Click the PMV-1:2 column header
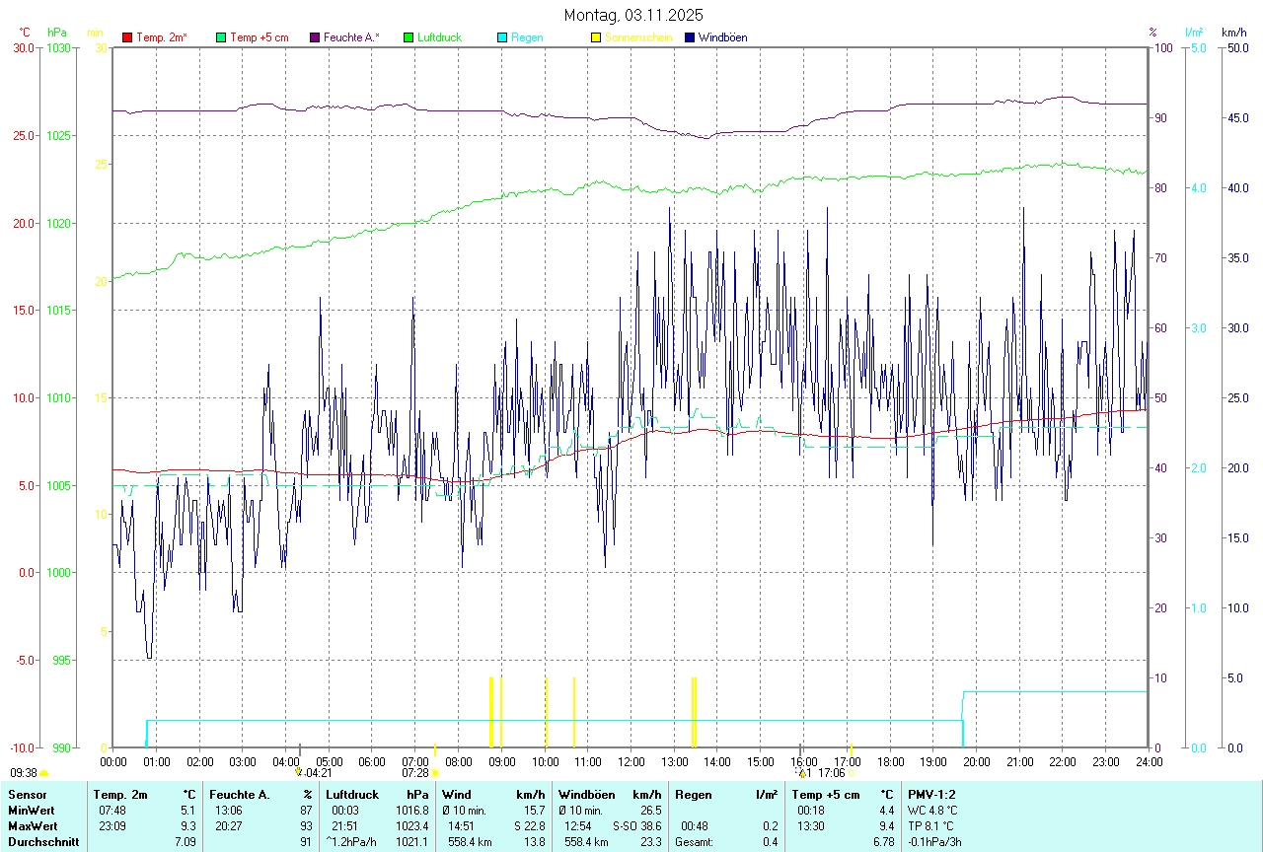The image size is (1263, 852). tap(931, 794)
